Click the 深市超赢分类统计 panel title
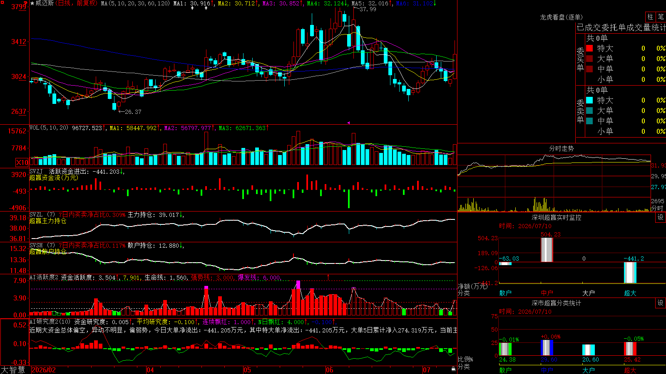 click(557, 303)
